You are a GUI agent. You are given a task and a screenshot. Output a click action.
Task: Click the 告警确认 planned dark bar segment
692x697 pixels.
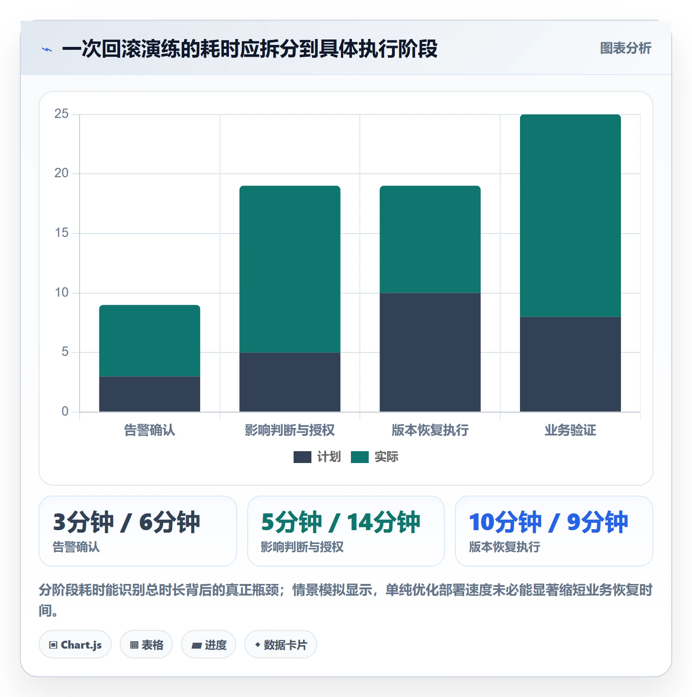click(x=150, y=394)
